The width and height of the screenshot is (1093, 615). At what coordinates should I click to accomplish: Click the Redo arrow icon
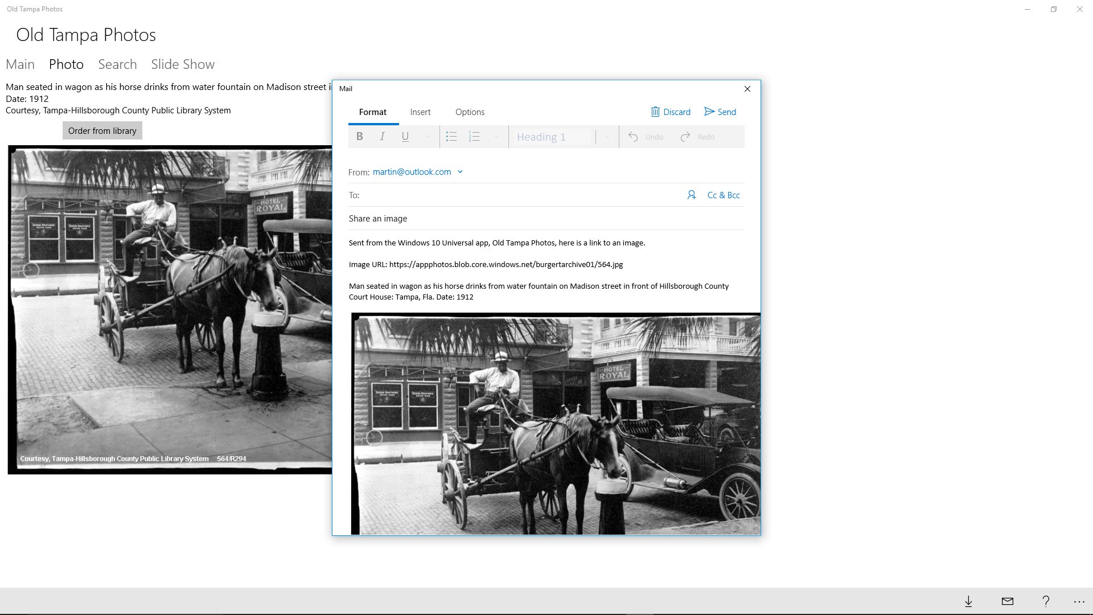[685, 137]
